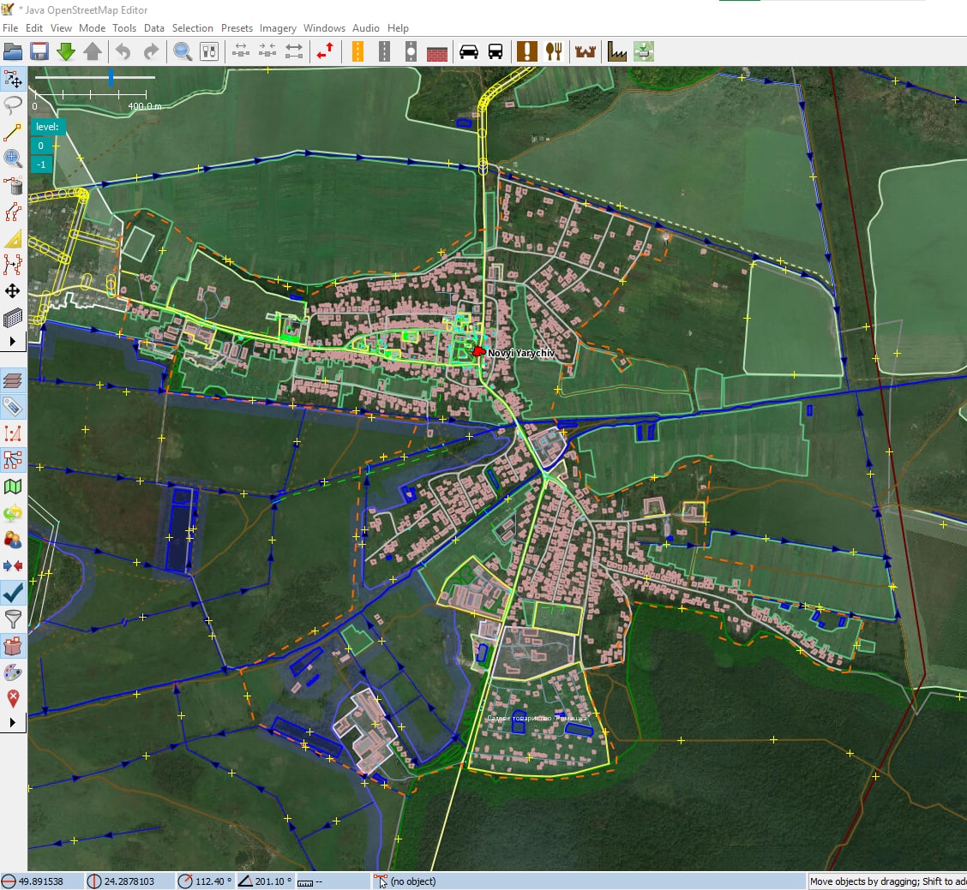Image resolution: width=967 pixels, height=890 pixels.
Task: Toggle the Layers panel button
Action: [x=13, y=380]
